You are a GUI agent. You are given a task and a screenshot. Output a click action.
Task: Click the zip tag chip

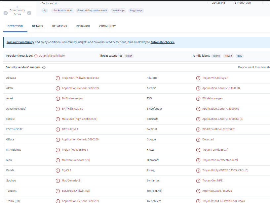45,11
